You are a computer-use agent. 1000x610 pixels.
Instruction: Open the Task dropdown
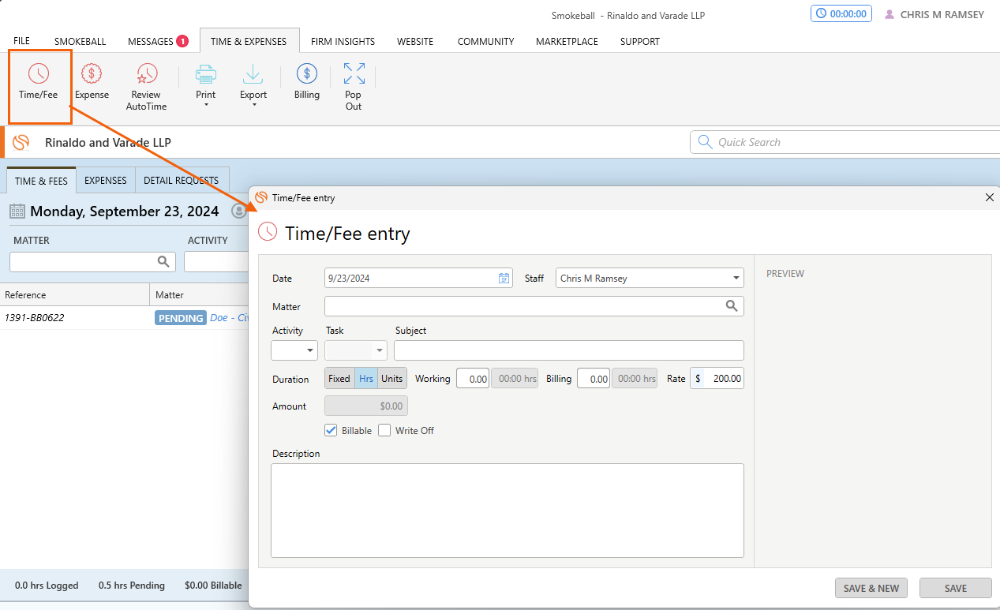click(379, 350)
